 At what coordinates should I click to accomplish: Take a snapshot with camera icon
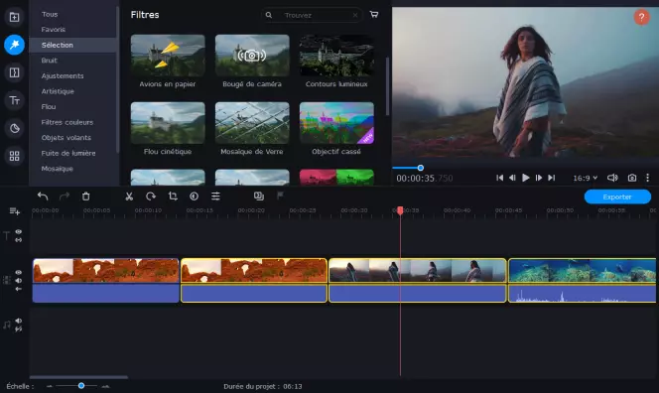coord(631,178)
